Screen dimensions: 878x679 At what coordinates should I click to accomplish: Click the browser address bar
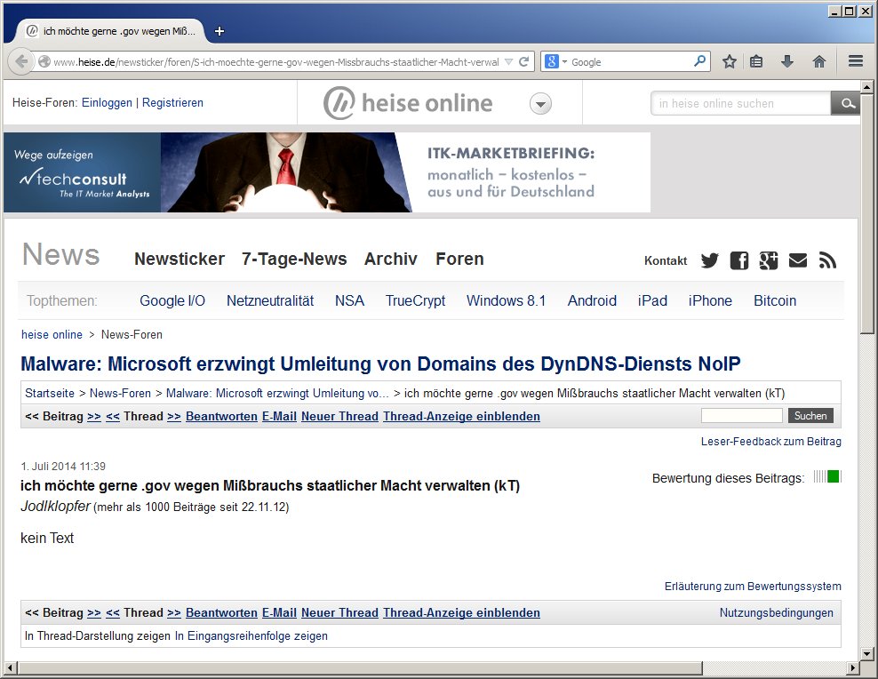coord(275,61)
